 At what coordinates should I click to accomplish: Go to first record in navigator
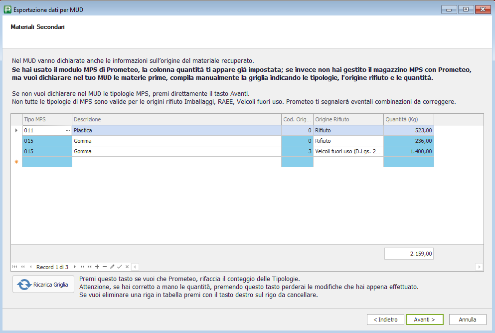pos(15,267)
